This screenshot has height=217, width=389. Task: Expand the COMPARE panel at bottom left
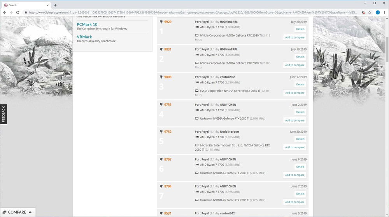point(18,212)
